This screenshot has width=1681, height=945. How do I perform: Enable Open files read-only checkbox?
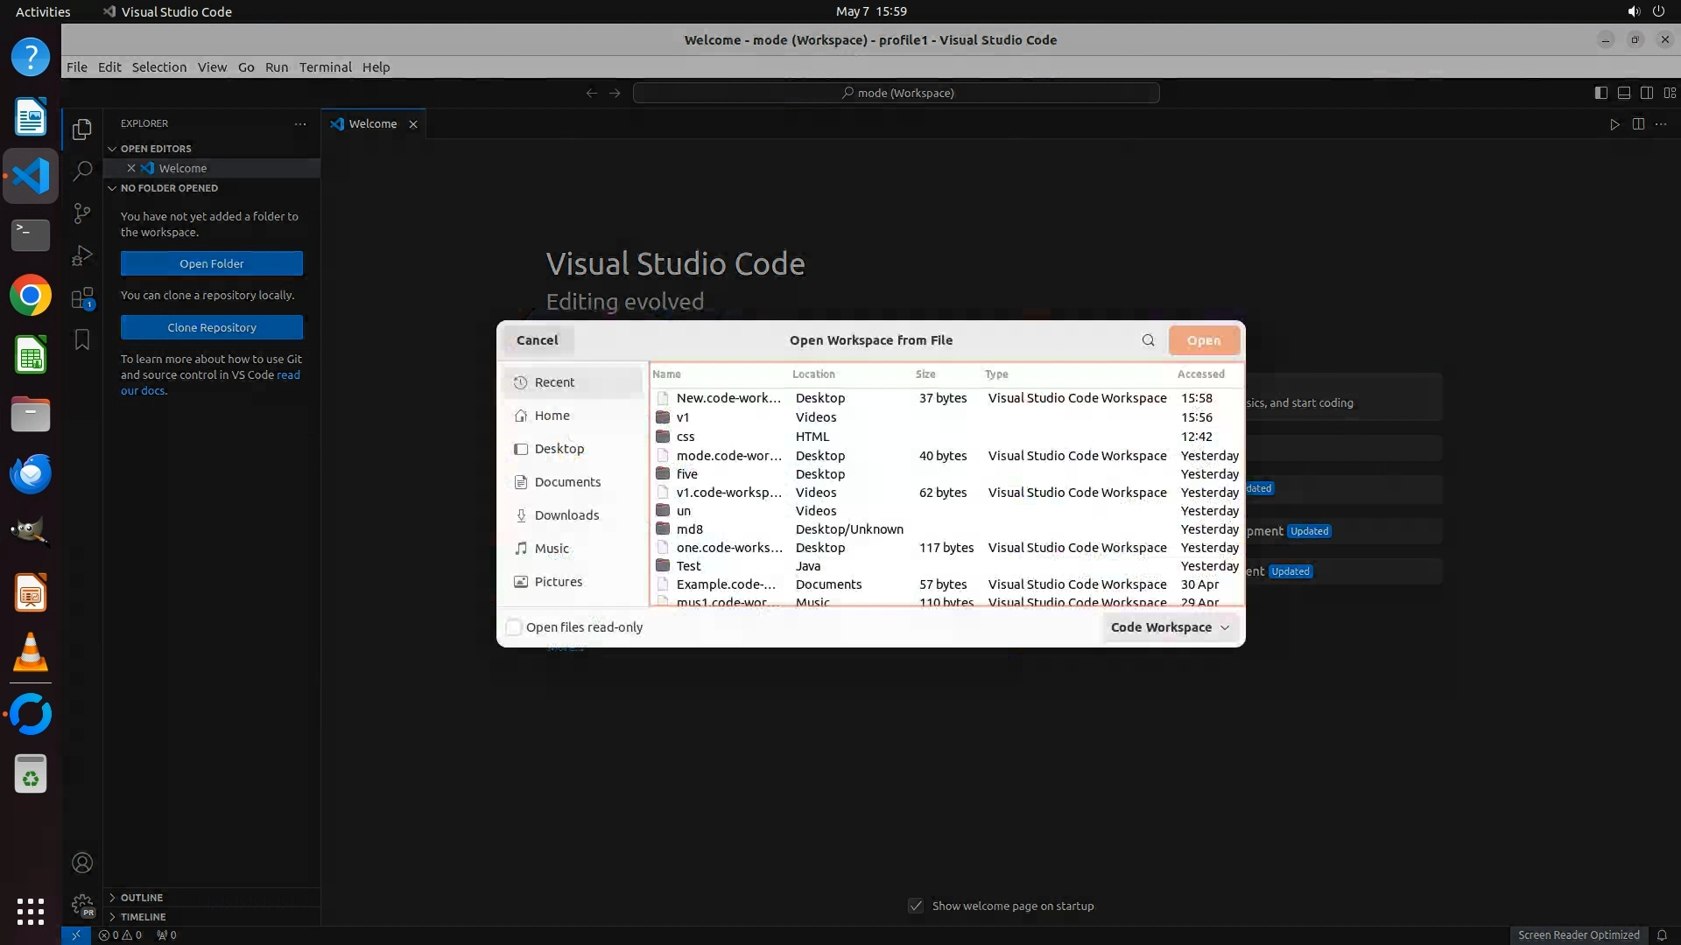click(x=515, y=627)
